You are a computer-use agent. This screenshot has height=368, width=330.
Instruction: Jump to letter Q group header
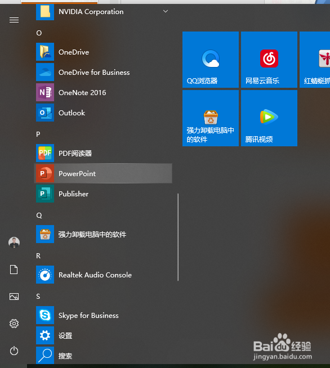point(39,216)
